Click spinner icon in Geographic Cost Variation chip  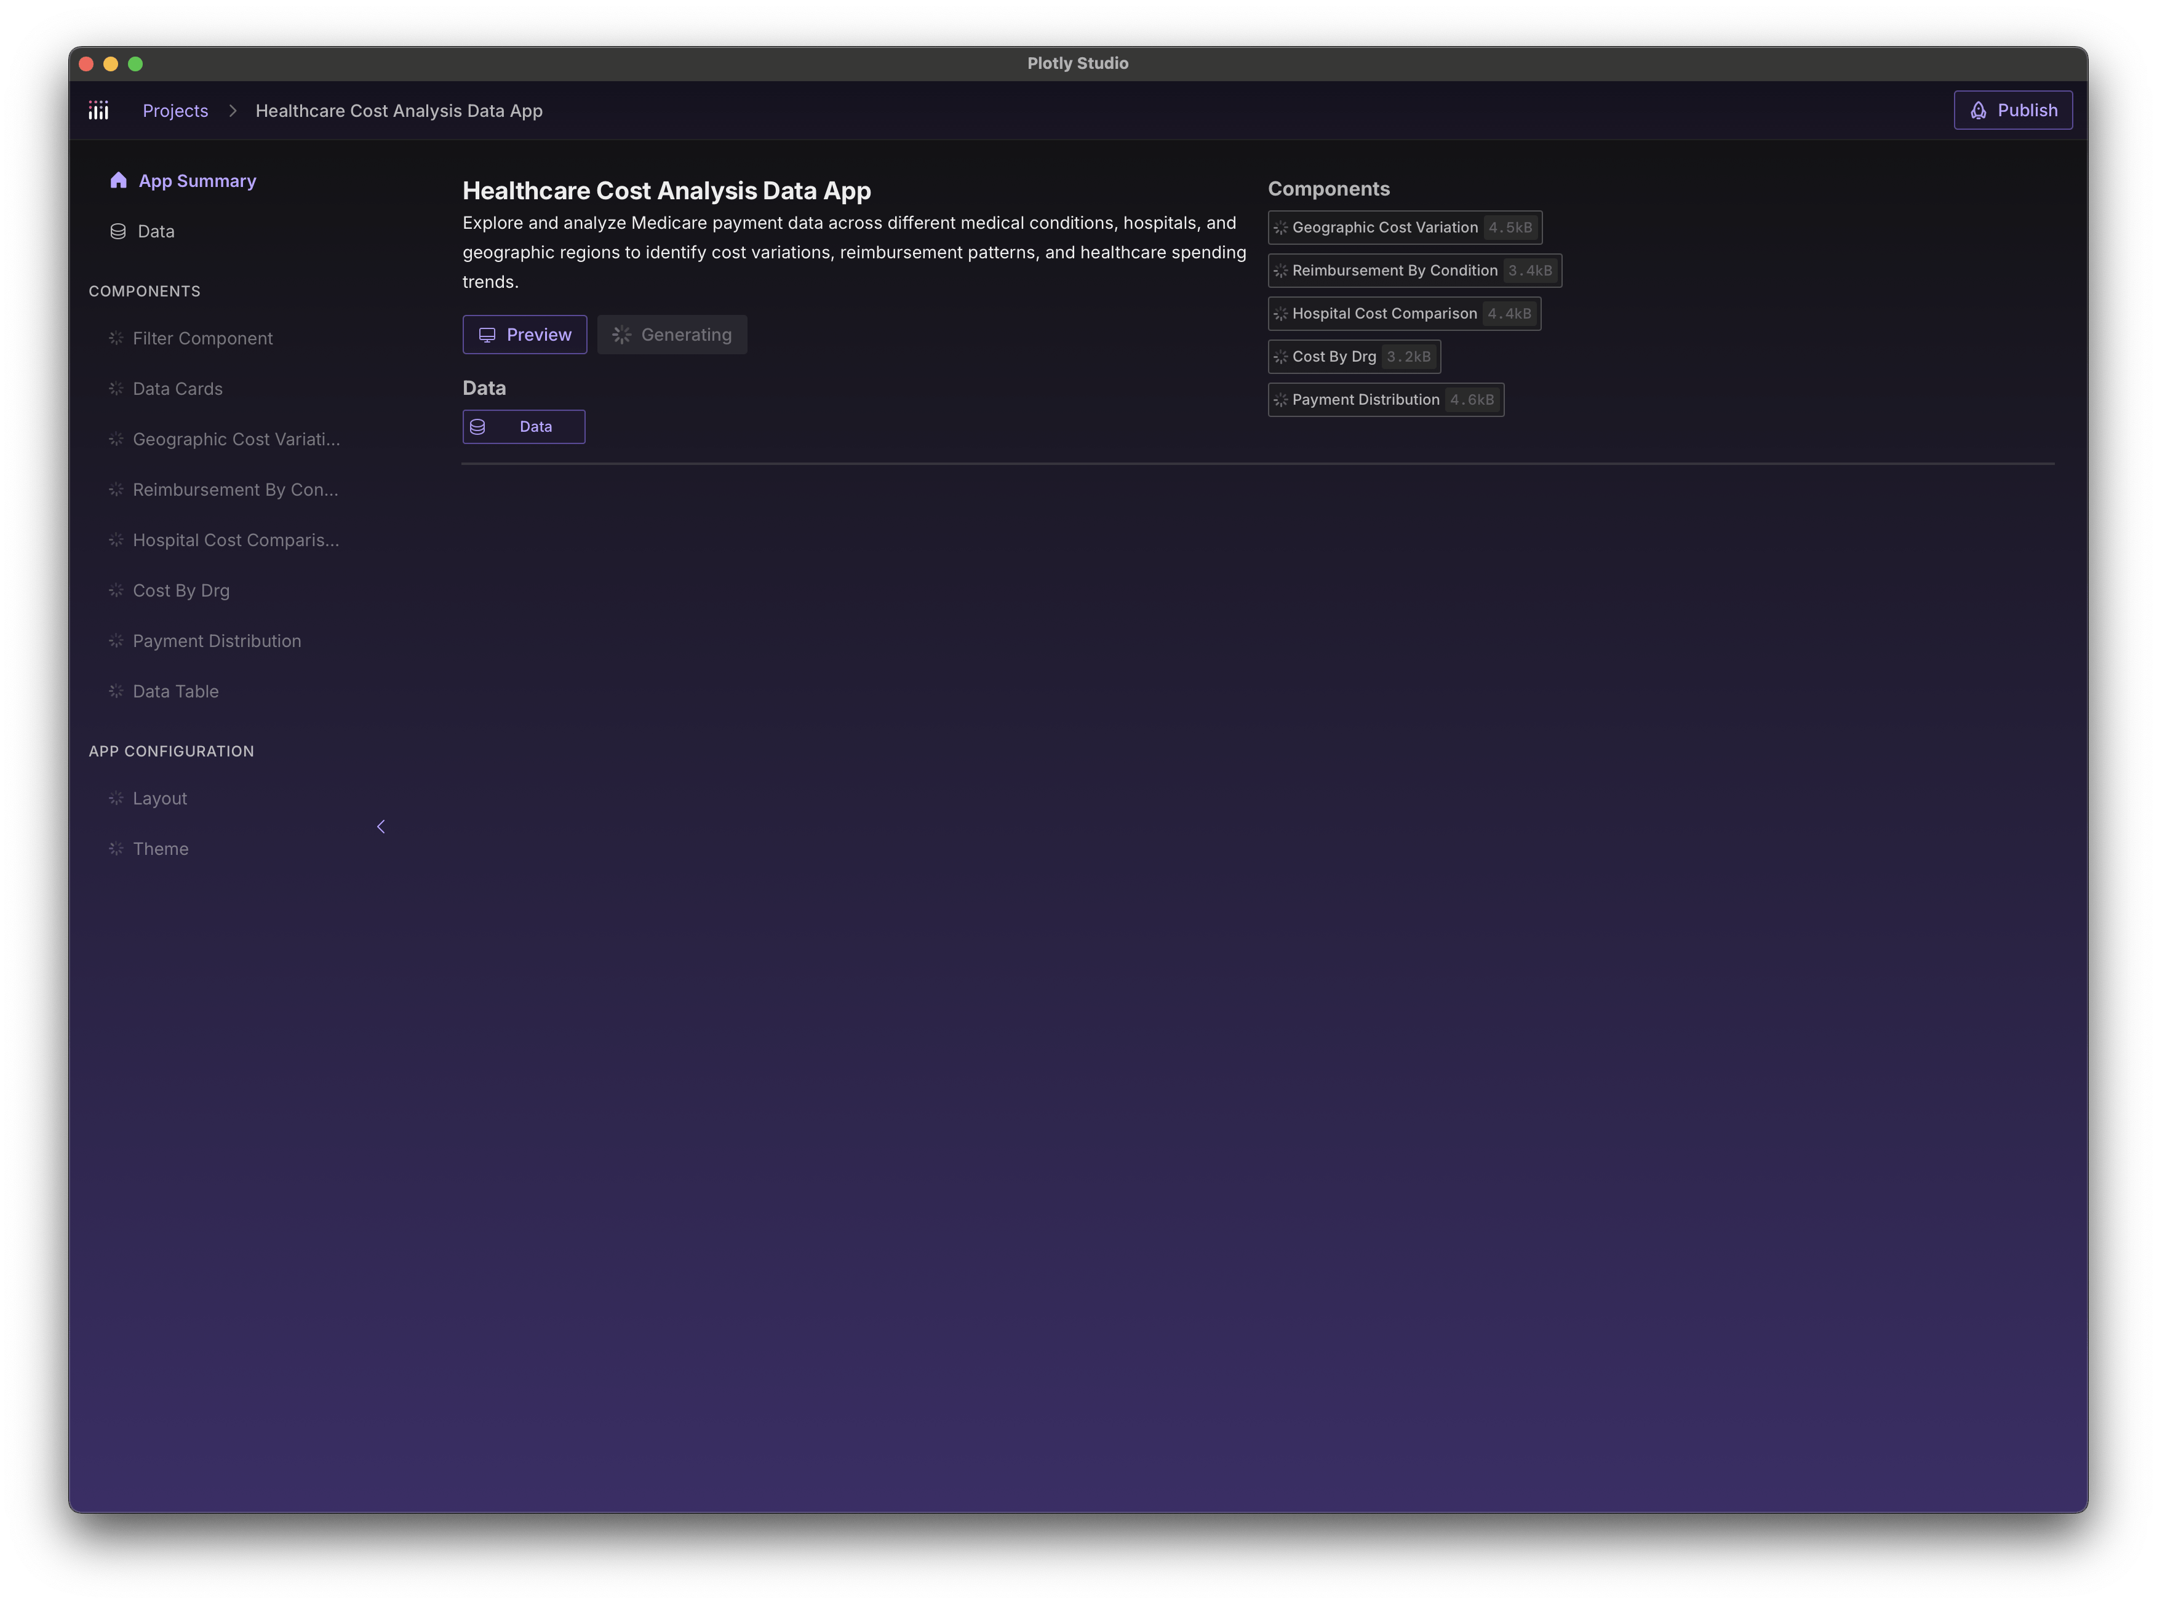click(1280, 227)
